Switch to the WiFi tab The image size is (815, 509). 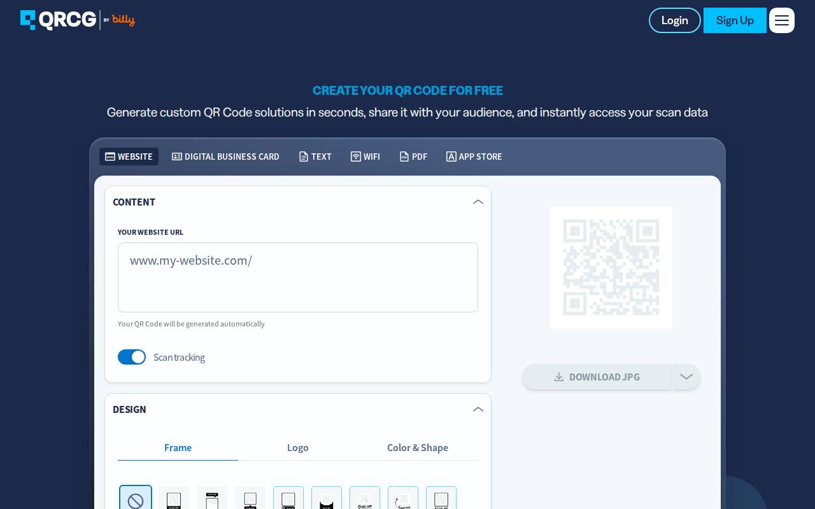[365, 157]
